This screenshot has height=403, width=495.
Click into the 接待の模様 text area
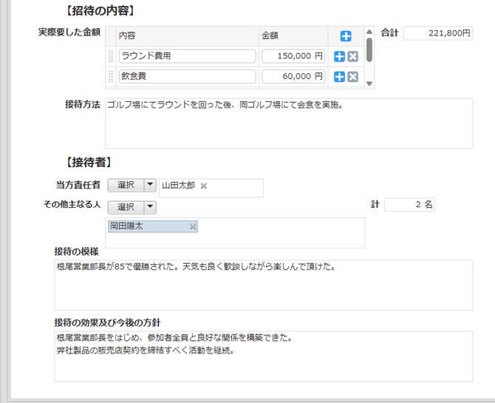263,285
